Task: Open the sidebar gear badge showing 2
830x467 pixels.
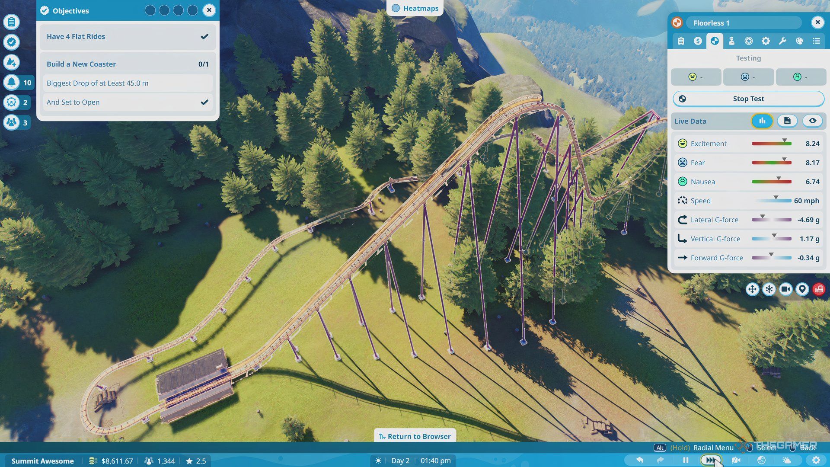Action: click(x=12, y=102)
